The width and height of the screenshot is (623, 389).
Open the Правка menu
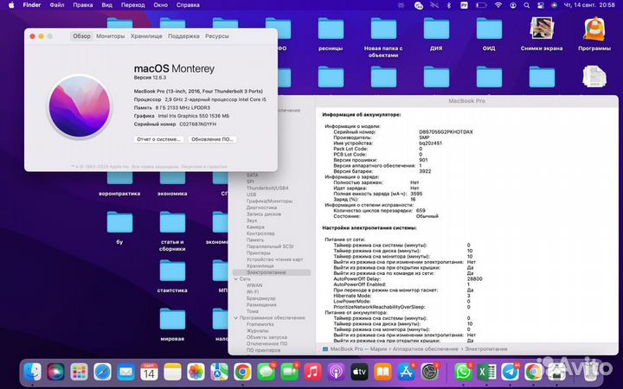coord(83,5)
